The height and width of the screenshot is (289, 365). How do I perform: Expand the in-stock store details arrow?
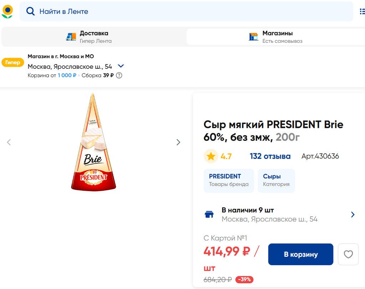353,215
